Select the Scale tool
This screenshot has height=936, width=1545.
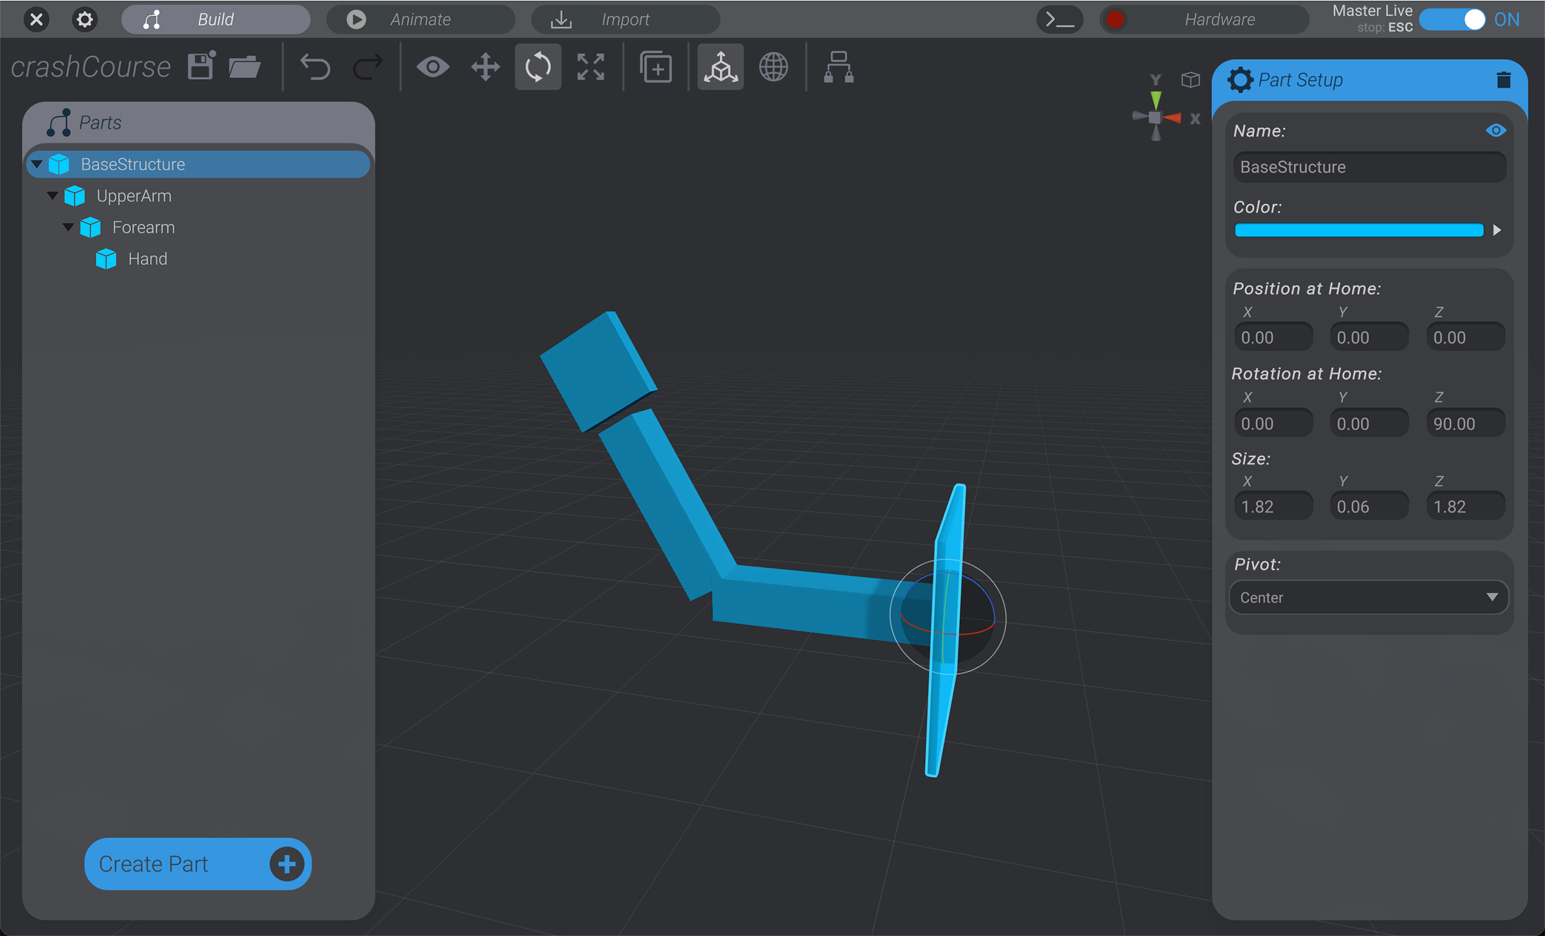(x=591, y=66)
